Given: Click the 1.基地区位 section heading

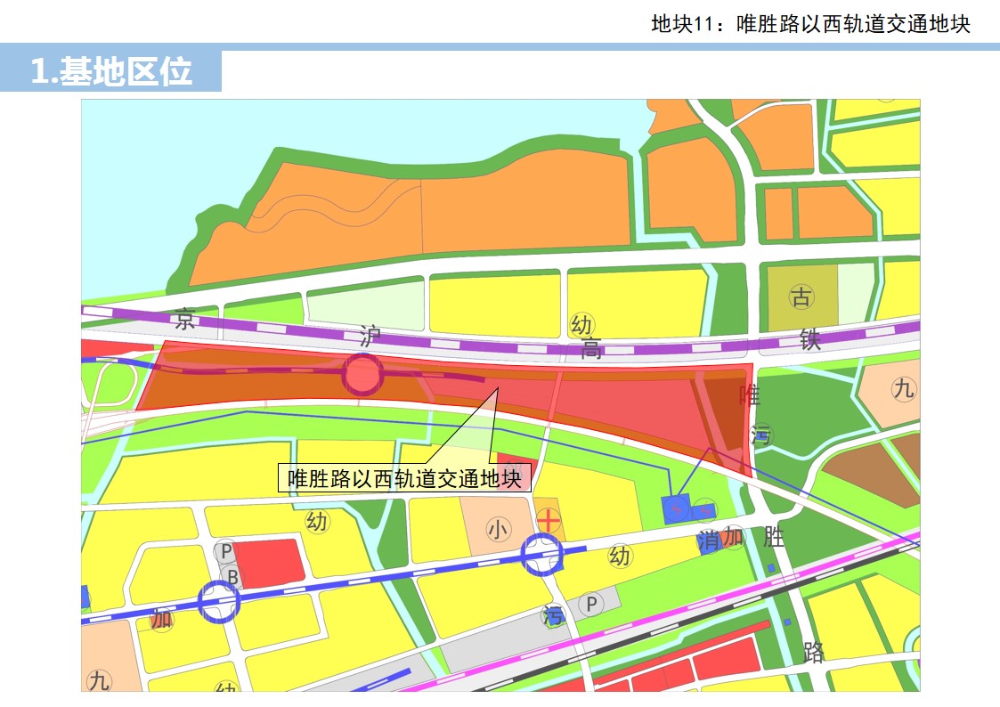Looking at the screenshot, I should pos(111,71).
